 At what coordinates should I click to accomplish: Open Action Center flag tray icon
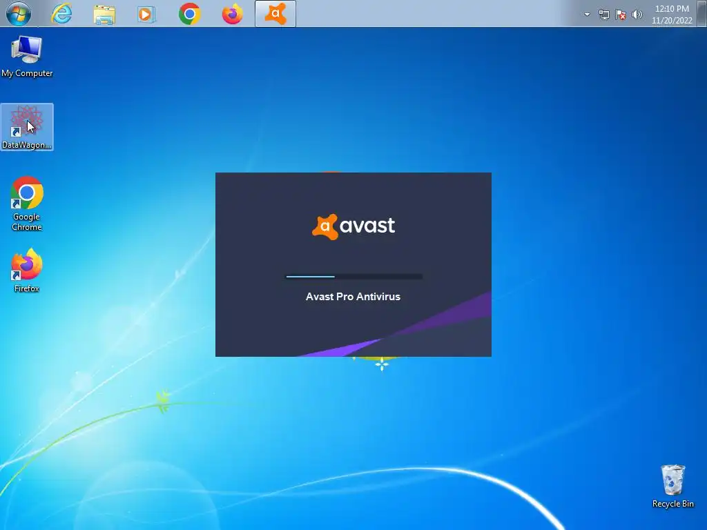[x=621, y=15]
